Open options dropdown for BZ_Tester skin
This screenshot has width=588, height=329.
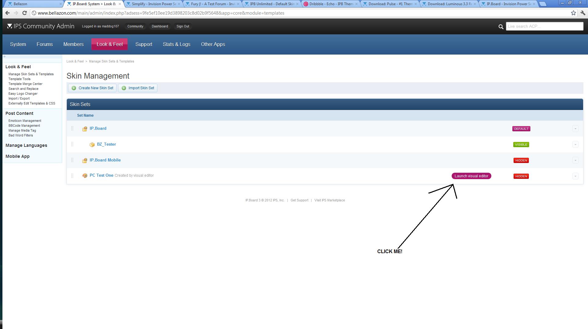pos(575,144)
